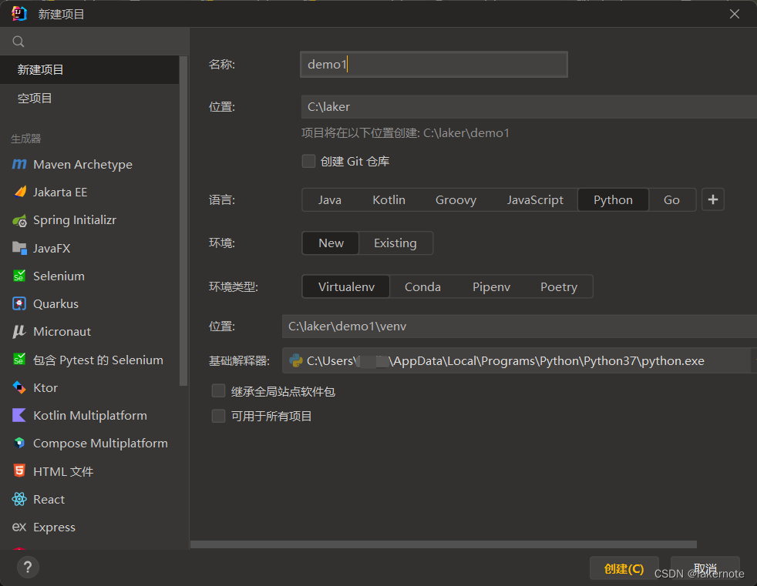Click the search magnifier icon in sidebar
The width and height of the screenshot is (757, 586).
click(x=19, y=42)
